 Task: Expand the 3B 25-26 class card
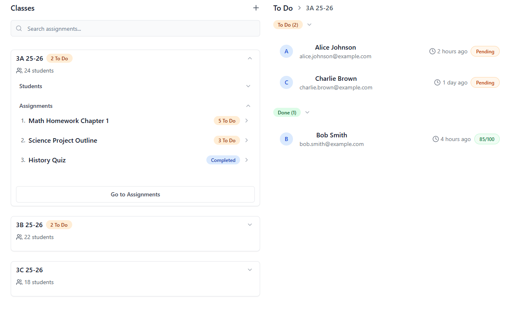[x=250, y=224]
